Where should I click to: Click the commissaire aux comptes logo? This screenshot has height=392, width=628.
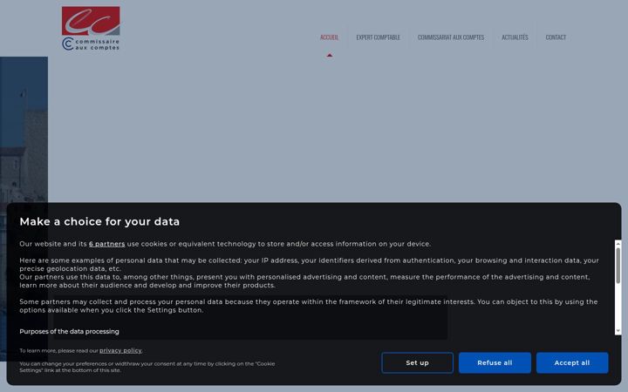[91, 29]
